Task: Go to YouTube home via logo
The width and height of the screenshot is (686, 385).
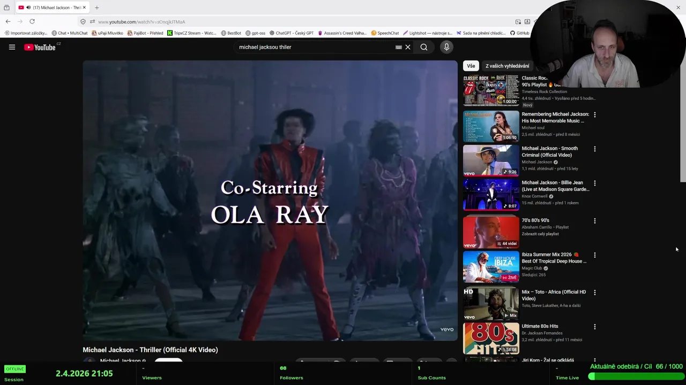Action: [40, 47]
